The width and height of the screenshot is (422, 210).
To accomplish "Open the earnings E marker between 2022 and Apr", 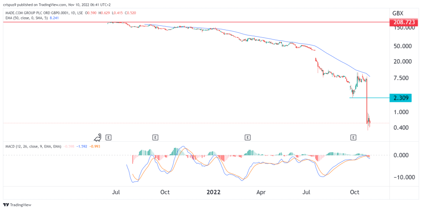I will click(x=248, y=138).
